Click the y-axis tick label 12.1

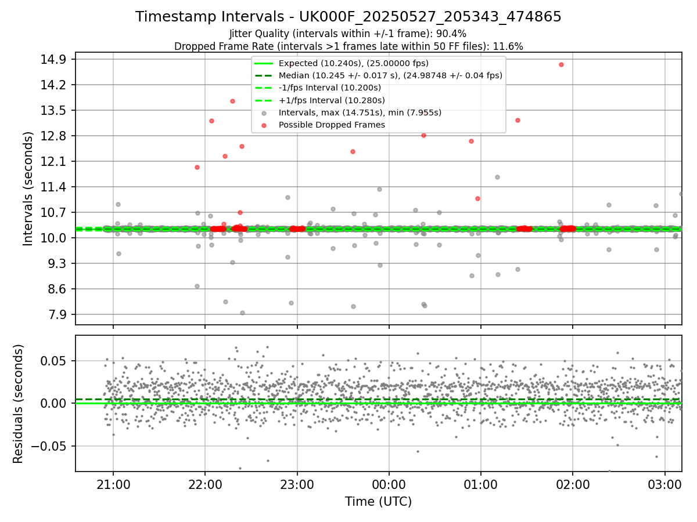(x=55, y=161)
